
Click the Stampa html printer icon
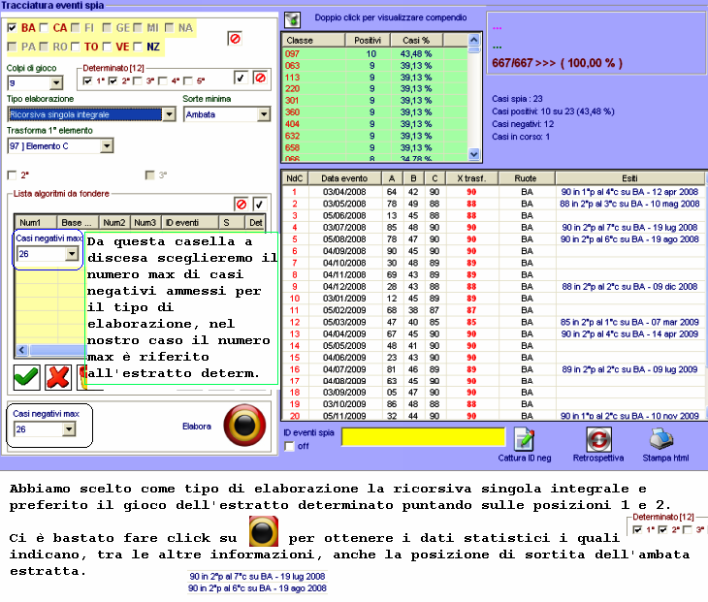[661, 439]
